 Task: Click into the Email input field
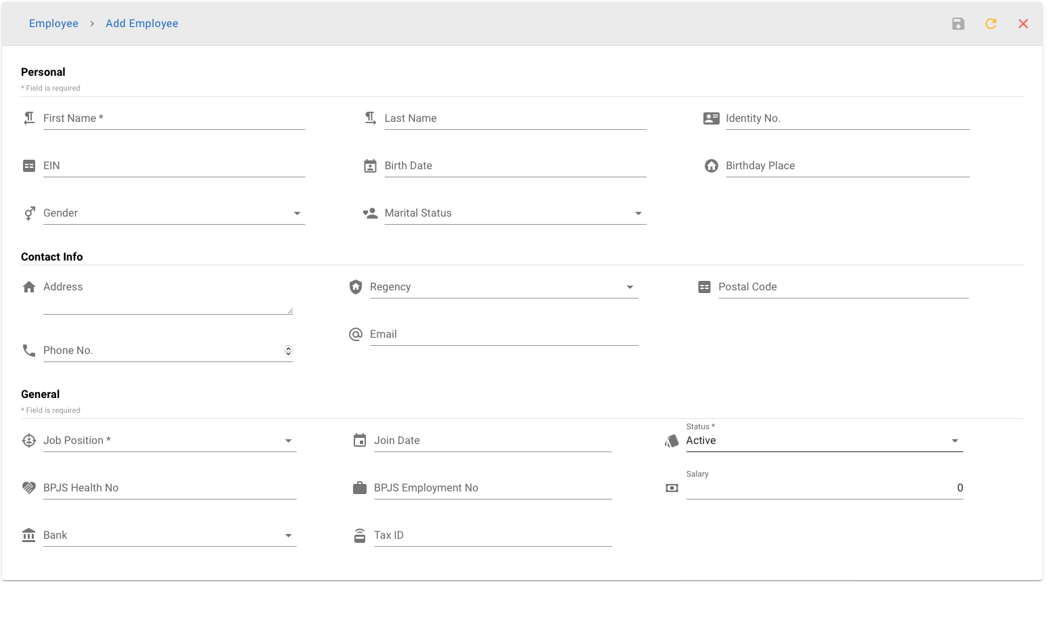coord(503,334)
